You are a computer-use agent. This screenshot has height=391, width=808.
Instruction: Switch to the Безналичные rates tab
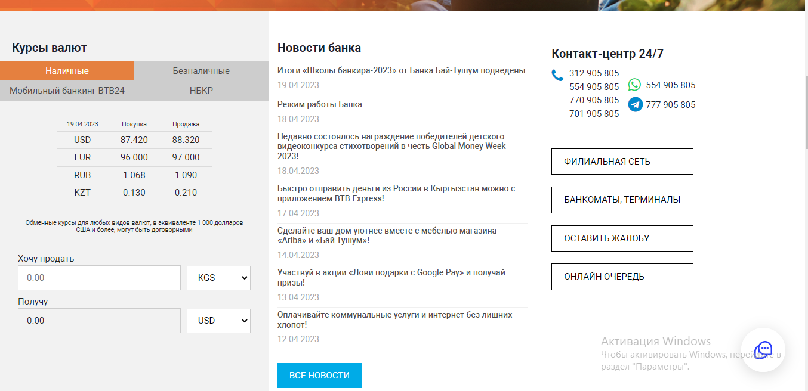click(201, 70)
